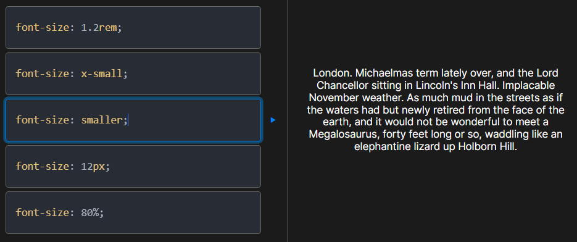This screenshot has height=242, width=577.
Task: Click the blue arrow beside the selected example
Action: (x=273, y=120)
